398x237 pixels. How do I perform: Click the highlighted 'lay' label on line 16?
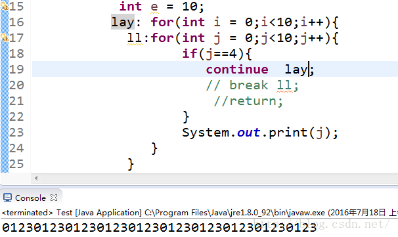tap(123, 22)
